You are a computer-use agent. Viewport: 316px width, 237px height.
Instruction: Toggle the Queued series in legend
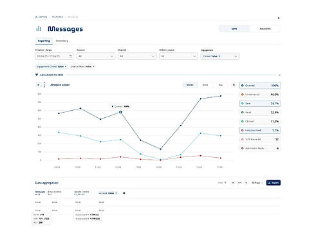[260, 86]
